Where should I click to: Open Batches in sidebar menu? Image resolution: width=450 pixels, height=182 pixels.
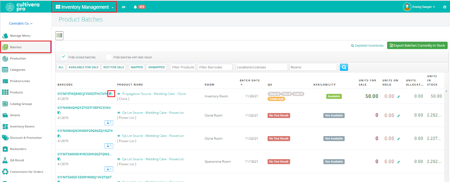(26, 47)
